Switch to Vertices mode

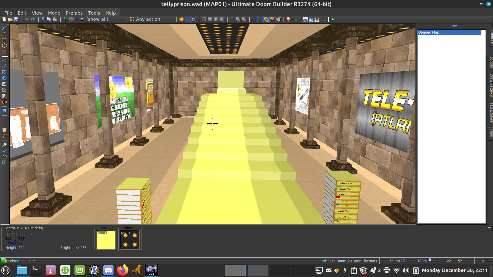click(4, 61)
